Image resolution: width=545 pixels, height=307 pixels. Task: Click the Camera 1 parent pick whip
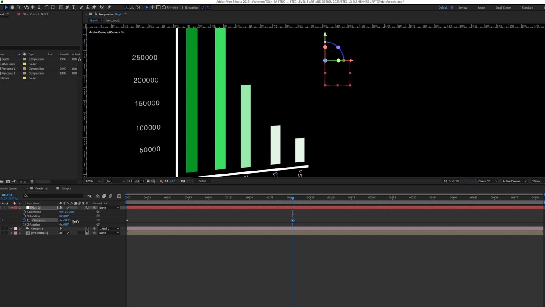[94, 229]
